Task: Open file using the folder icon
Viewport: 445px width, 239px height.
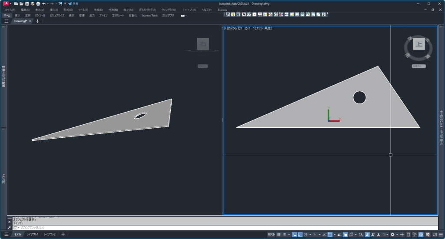Action: (21, 3)
